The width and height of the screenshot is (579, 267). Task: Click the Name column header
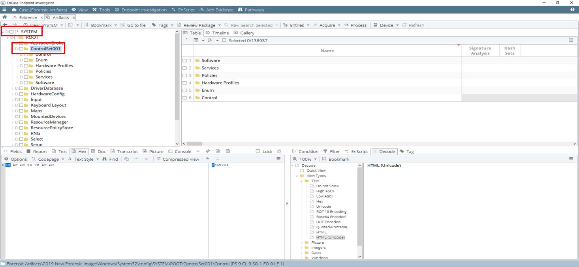pos(327,51)
